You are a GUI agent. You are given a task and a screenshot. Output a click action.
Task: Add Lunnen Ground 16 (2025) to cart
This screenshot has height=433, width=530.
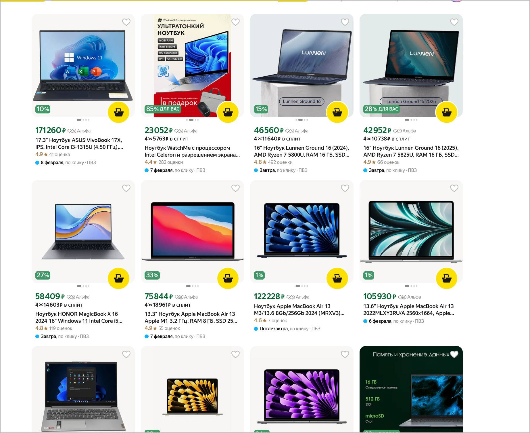pyautogui.click(x=446, y=112)
